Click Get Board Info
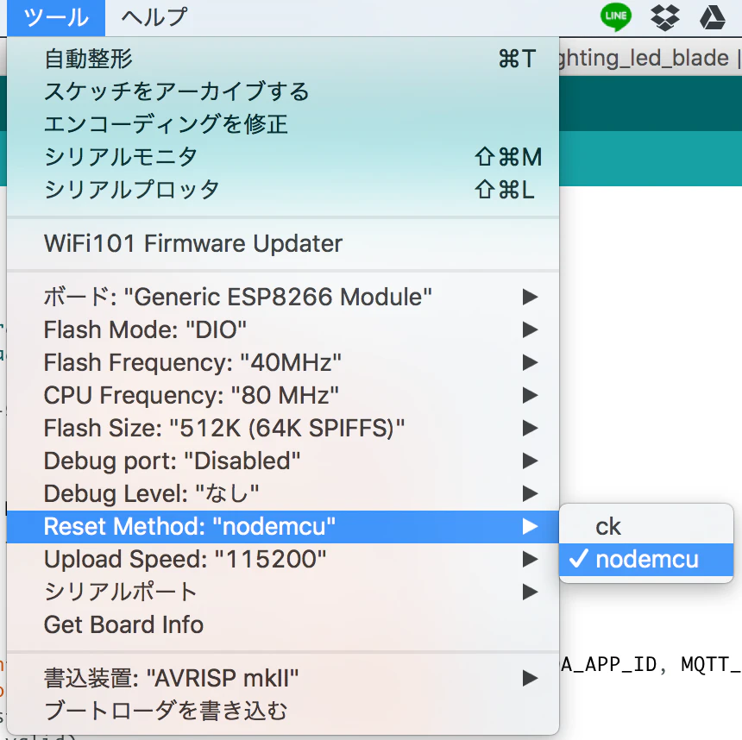 click(x=283, y=624)
